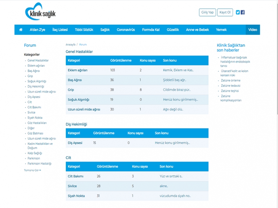
Task: Open last topic 'Yüz ve sırttaki s..'
Action: (x=171, y=176)
